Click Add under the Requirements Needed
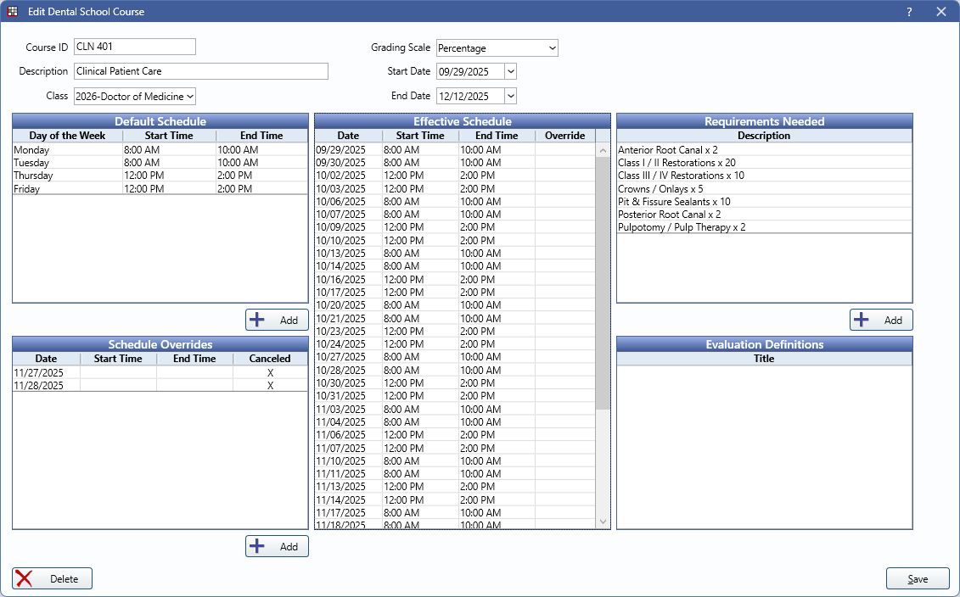 click(x=881, y=320)
